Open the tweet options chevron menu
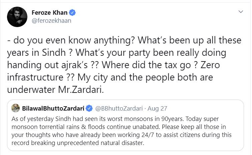252x155 pixels. [x=240, y=12]
